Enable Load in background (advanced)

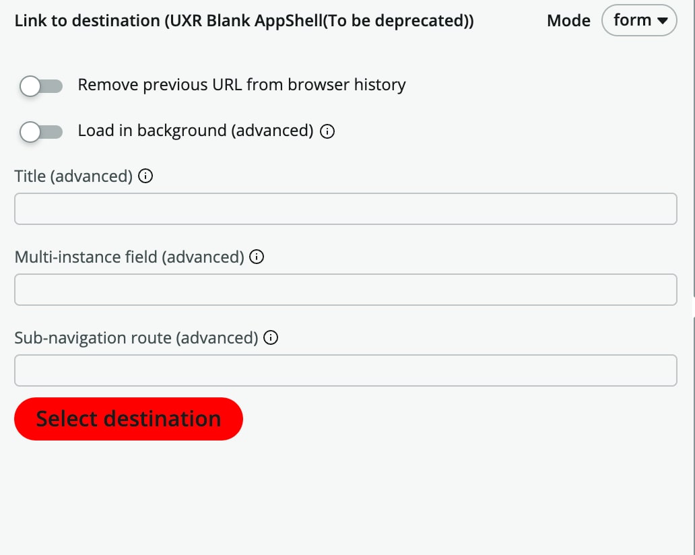coord(40,131)
